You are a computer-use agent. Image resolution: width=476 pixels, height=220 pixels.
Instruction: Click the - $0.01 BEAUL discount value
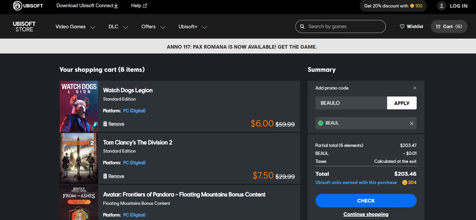point(410,153)
